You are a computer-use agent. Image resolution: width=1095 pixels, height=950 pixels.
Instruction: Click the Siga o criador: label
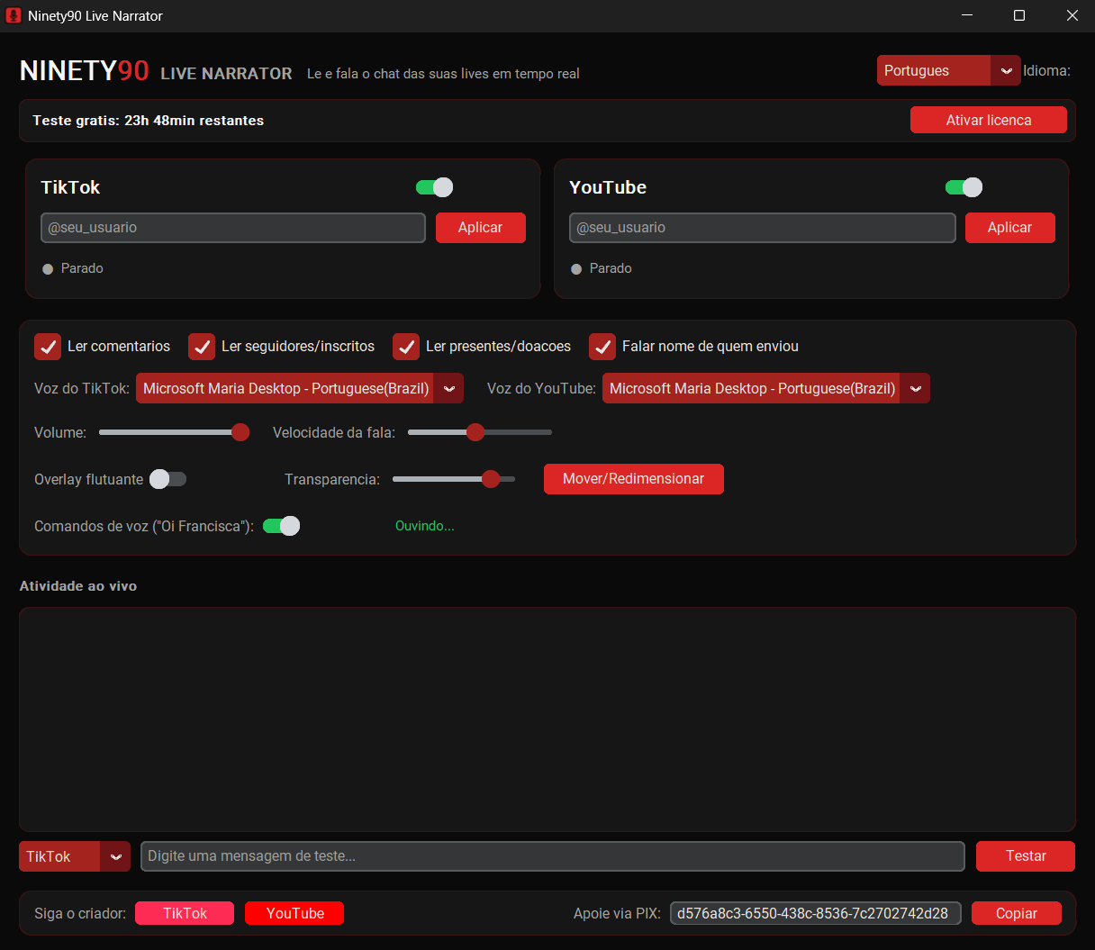click(80, 913)
